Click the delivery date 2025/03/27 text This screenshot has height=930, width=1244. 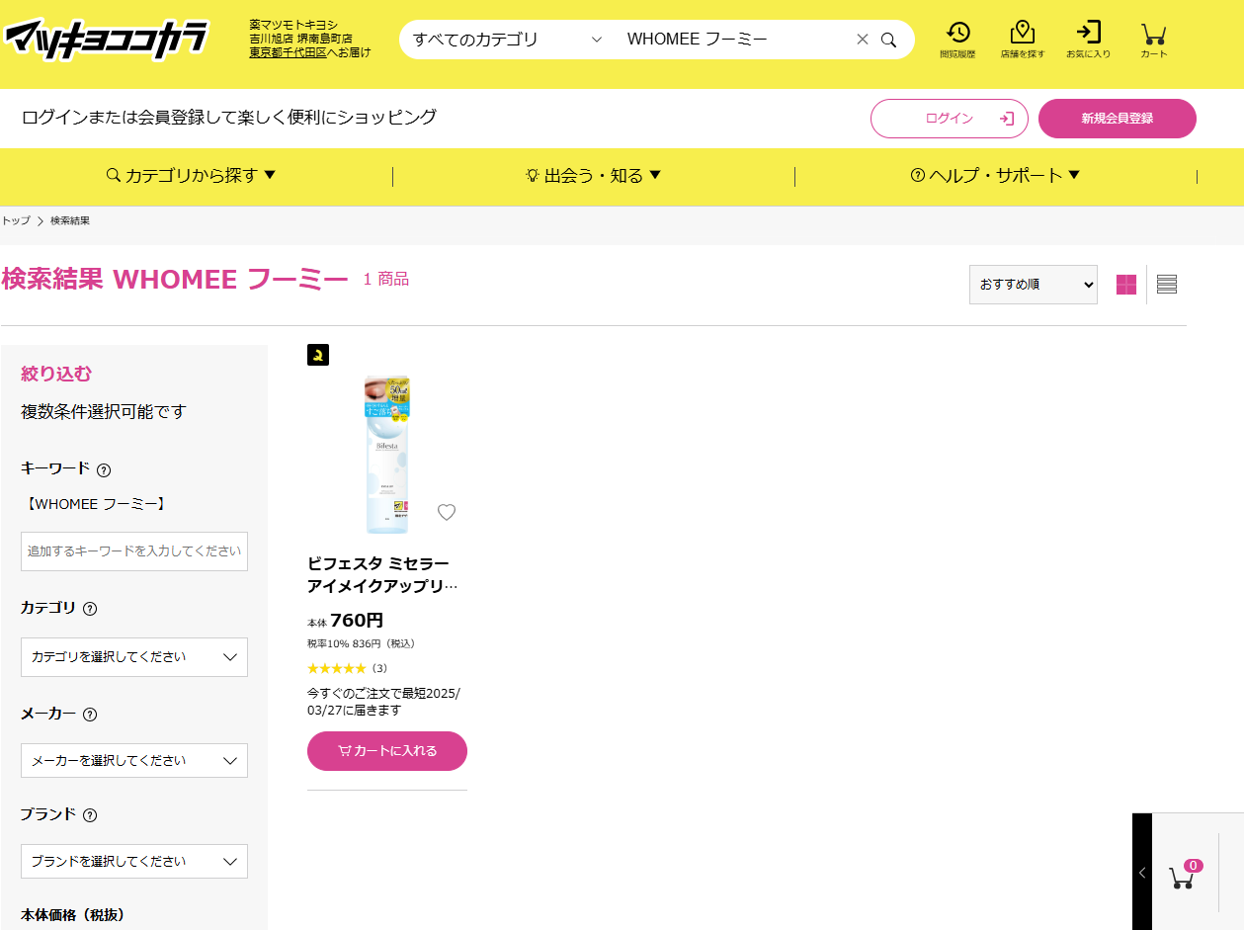tap(383, 702)
